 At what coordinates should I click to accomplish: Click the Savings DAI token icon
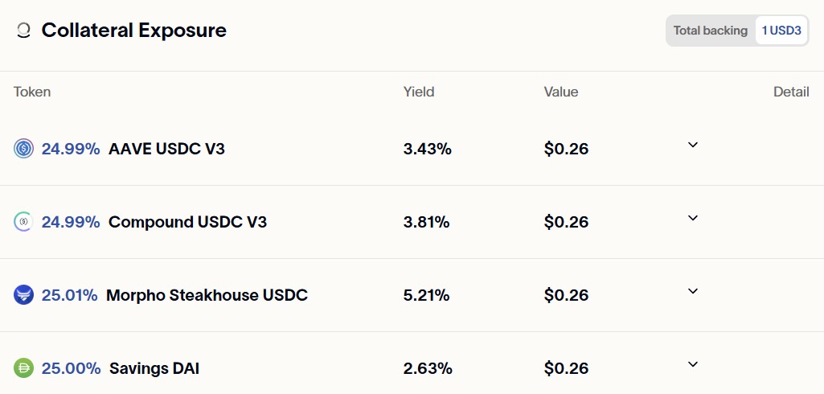click(23, 367)
